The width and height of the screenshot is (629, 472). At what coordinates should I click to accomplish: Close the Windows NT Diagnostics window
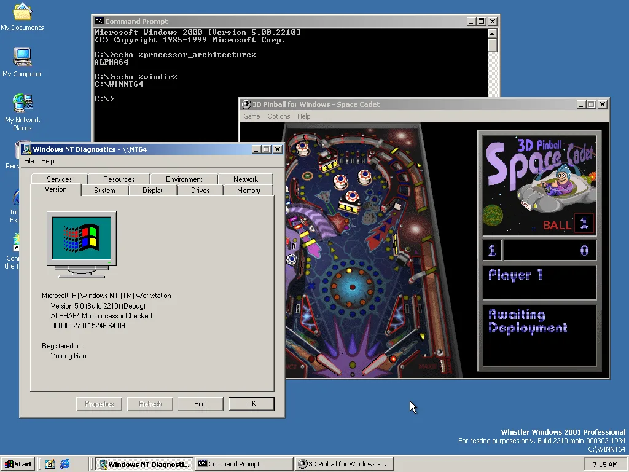click(x=278, y=149)
